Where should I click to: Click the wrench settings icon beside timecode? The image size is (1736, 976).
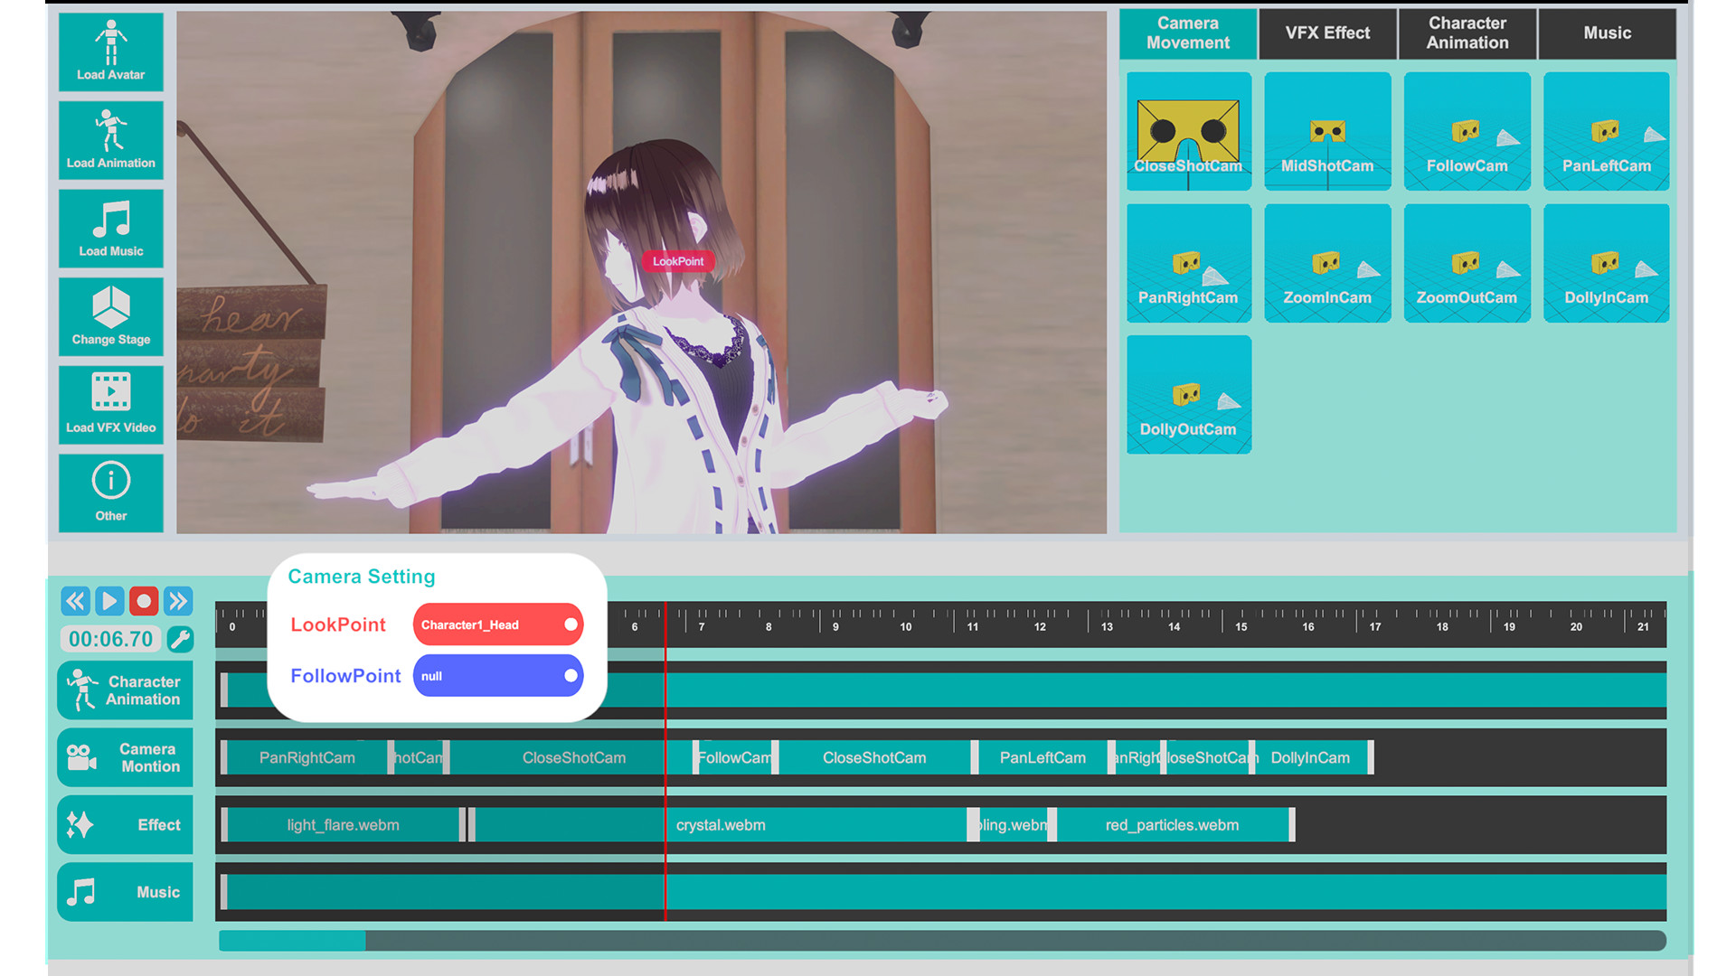pos(180,640)
